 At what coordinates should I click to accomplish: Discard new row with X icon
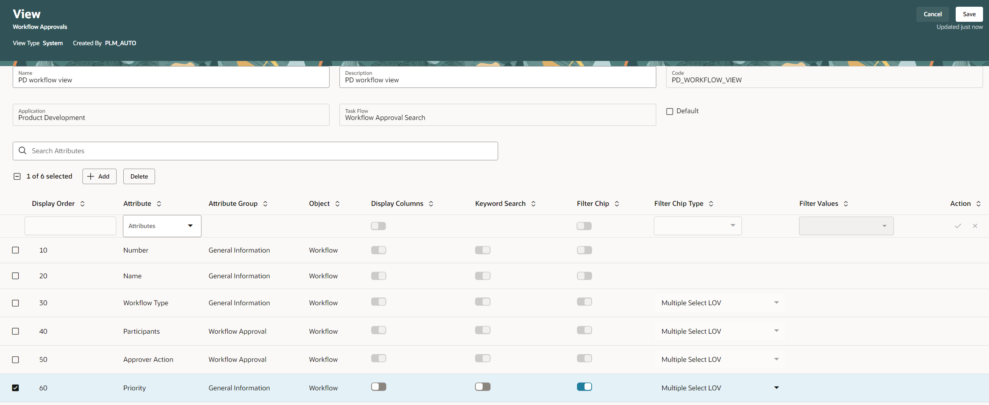(975, 226)
